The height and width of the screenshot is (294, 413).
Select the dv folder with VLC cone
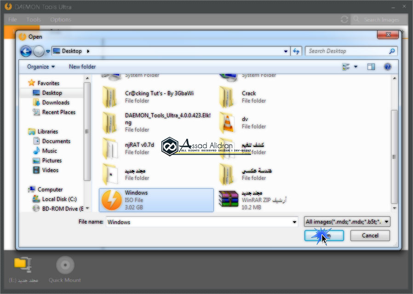(x=227, y=123)
